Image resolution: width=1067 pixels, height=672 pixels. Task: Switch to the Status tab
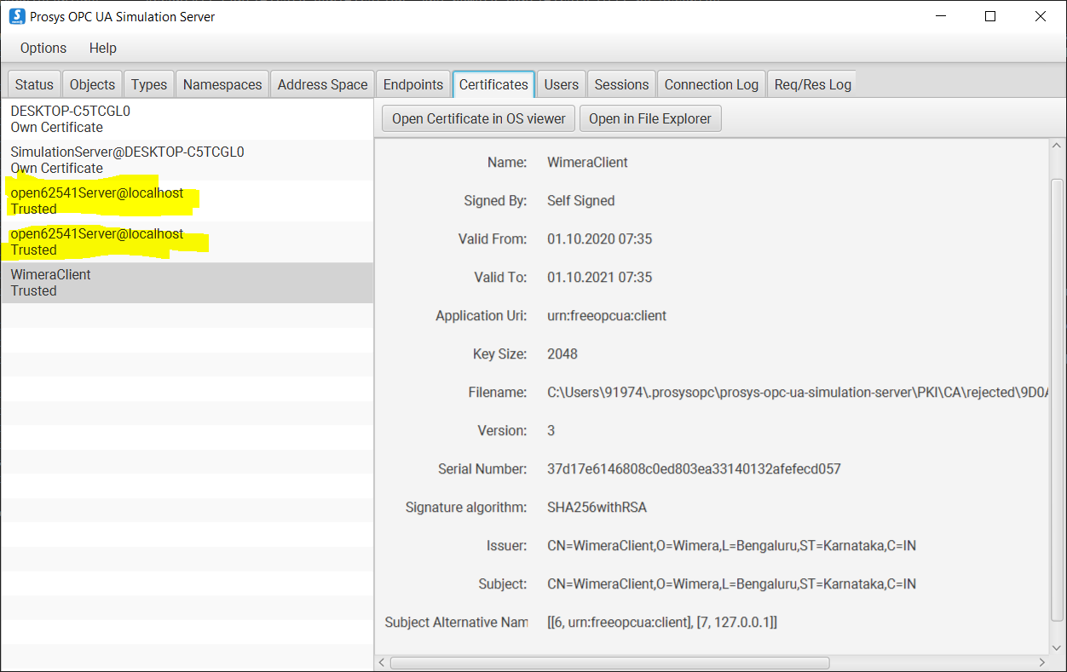click(33, 83)
